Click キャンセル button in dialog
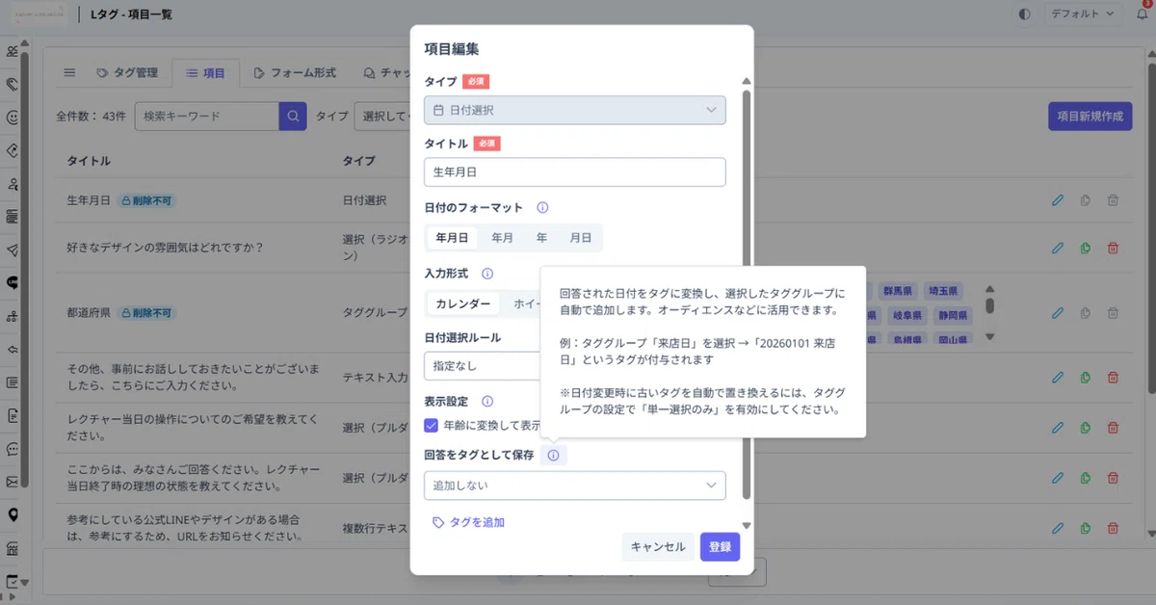Image resolution: width=1156 pixels, height=605 pixels. click(x=658, y=547)
